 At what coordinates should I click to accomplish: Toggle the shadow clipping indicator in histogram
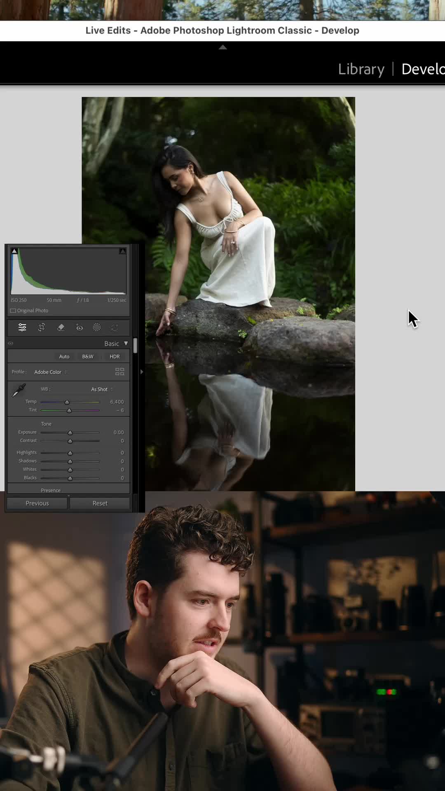click(x=14, y=251)
